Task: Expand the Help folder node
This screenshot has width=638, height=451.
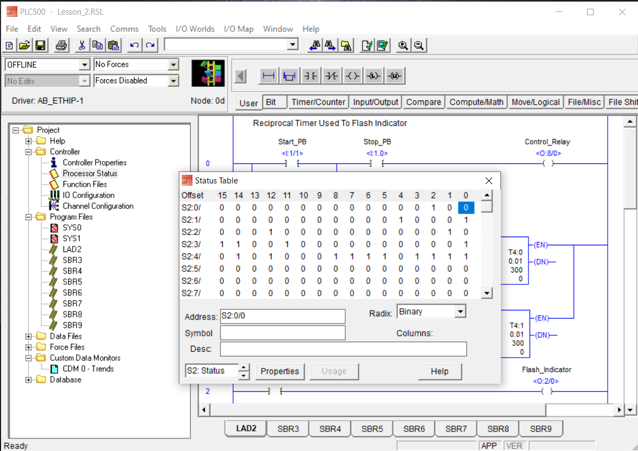Action: click(x=29, y=141)
